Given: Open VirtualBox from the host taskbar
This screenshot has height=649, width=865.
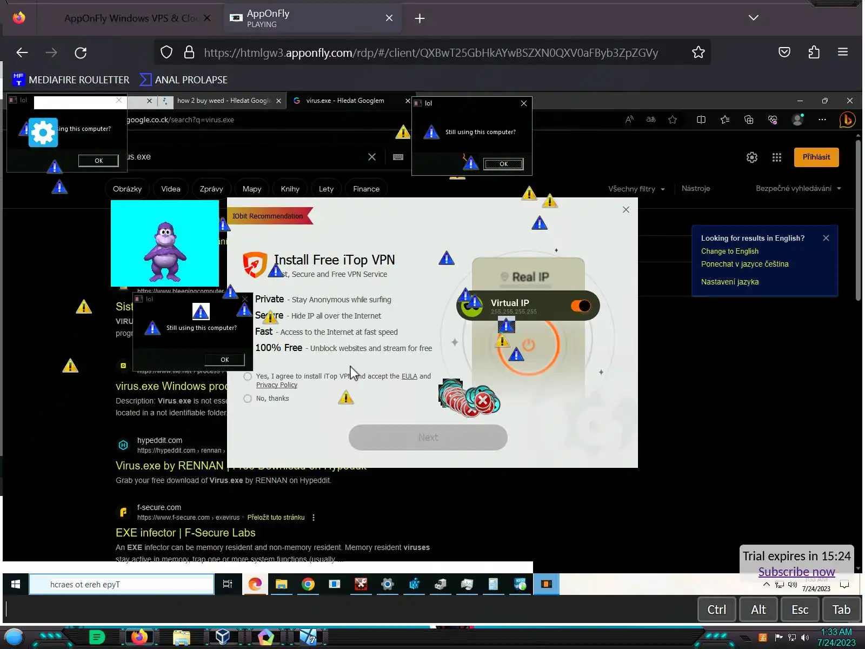Looking at the screenshot, I should (x=223, y=637).
